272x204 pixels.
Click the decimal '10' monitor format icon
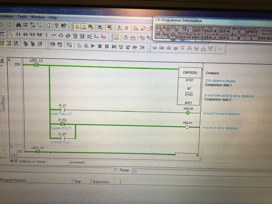click(x=2, y=44)
